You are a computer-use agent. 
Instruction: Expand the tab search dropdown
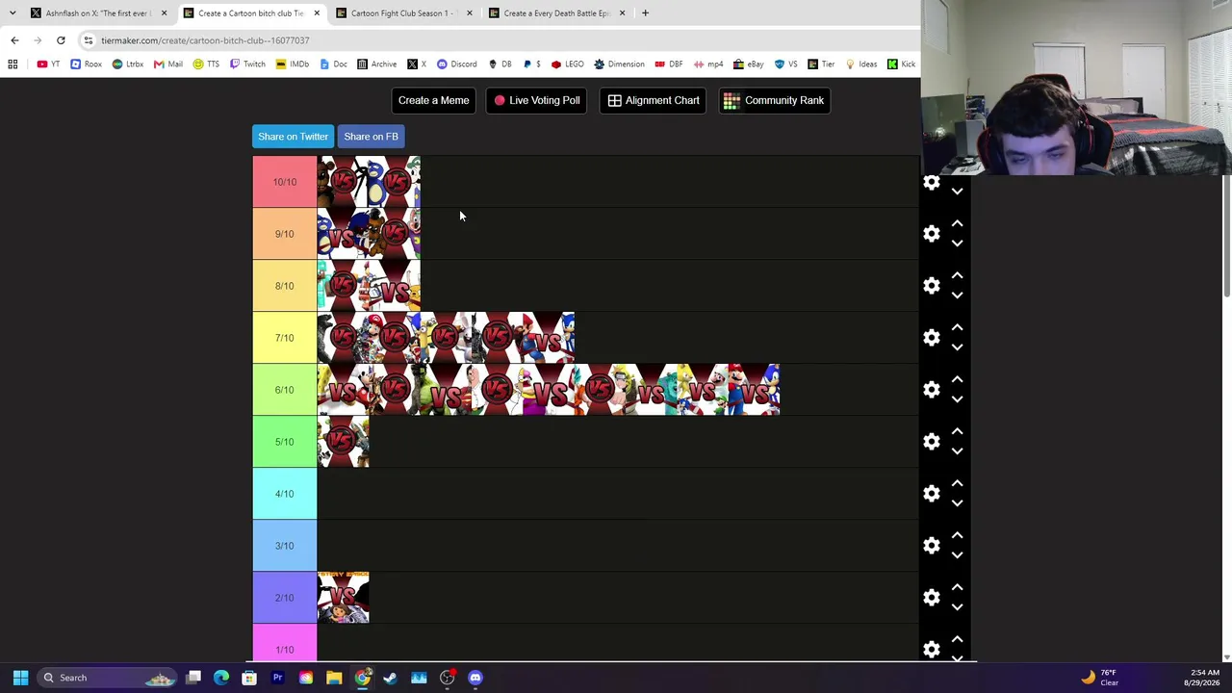[x=13, y=13]
